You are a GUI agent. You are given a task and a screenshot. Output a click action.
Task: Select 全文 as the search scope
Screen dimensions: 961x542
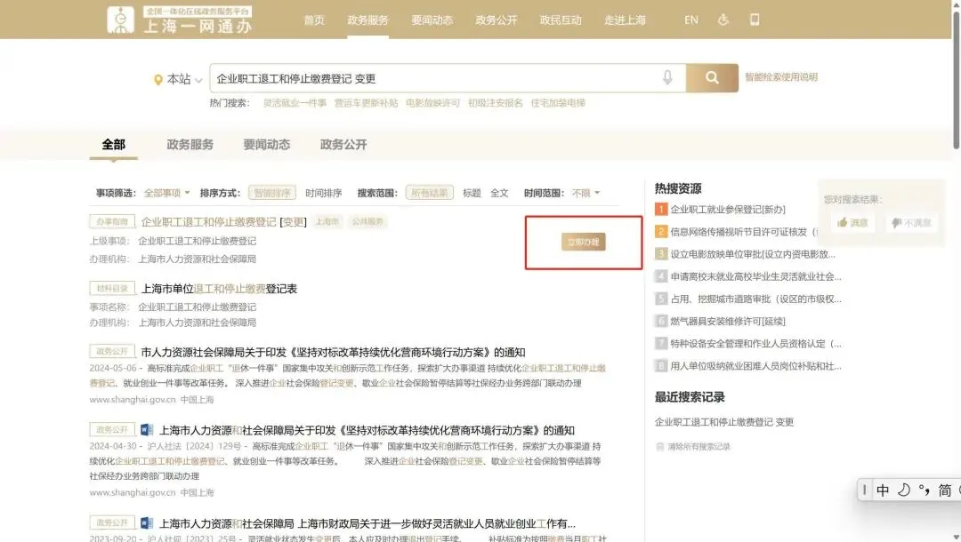[499, 193]
